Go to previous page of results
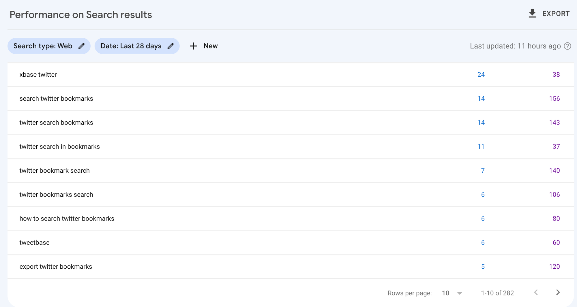The height and width of the screenshot is (307, 577). click(536, 293)
